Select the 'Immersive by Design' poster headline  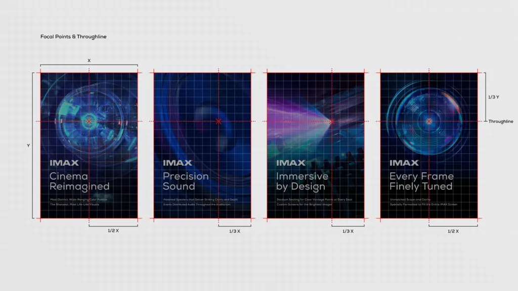[302, 181]
